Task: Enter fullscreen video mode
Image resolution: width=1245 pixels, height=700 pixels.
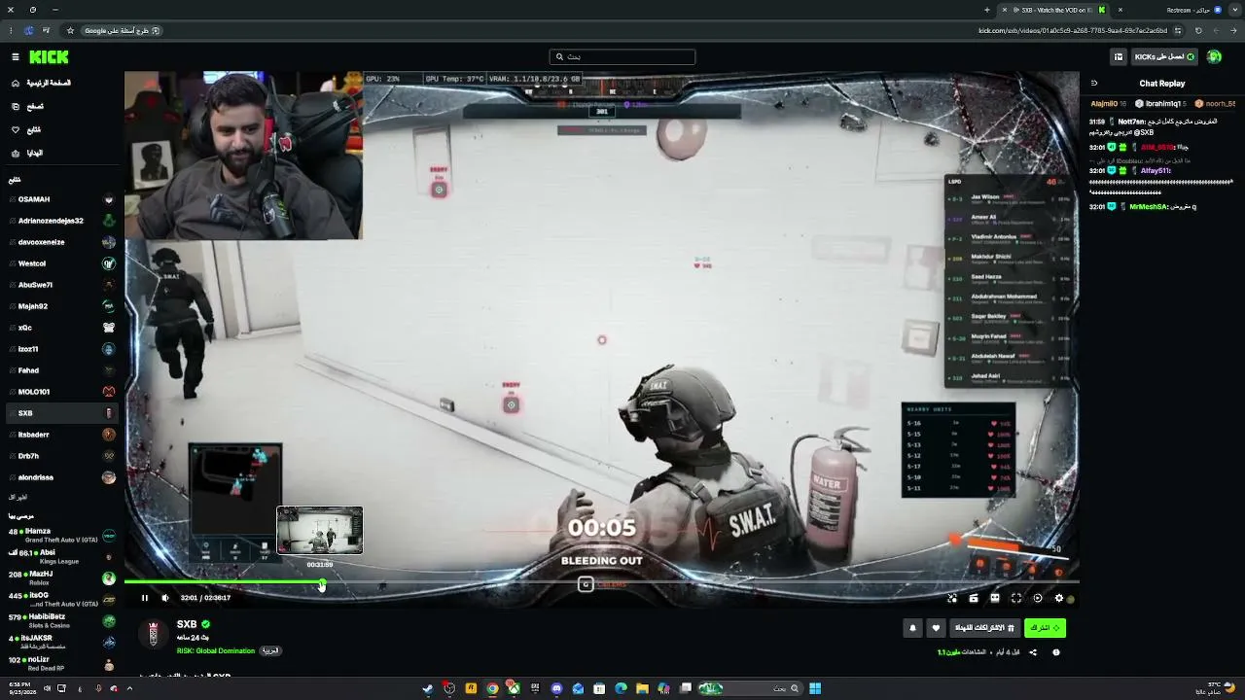Action: (1016, 598)
